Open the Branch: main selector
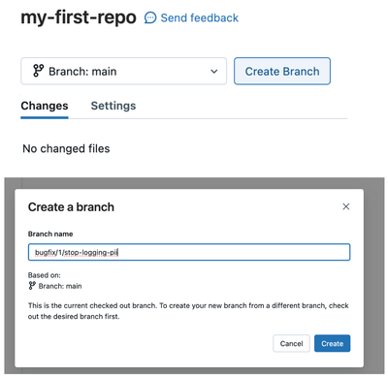 pyautogui.click(x=124, y=71)
